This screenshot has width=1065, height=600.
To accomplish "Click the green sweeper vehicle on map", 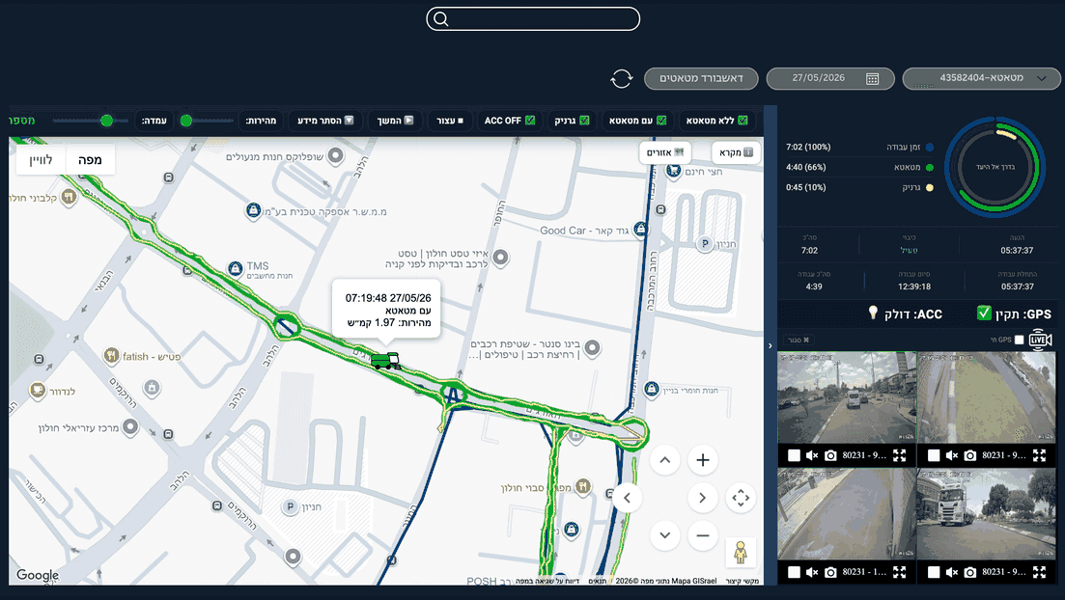I will (x=385, y=361).
